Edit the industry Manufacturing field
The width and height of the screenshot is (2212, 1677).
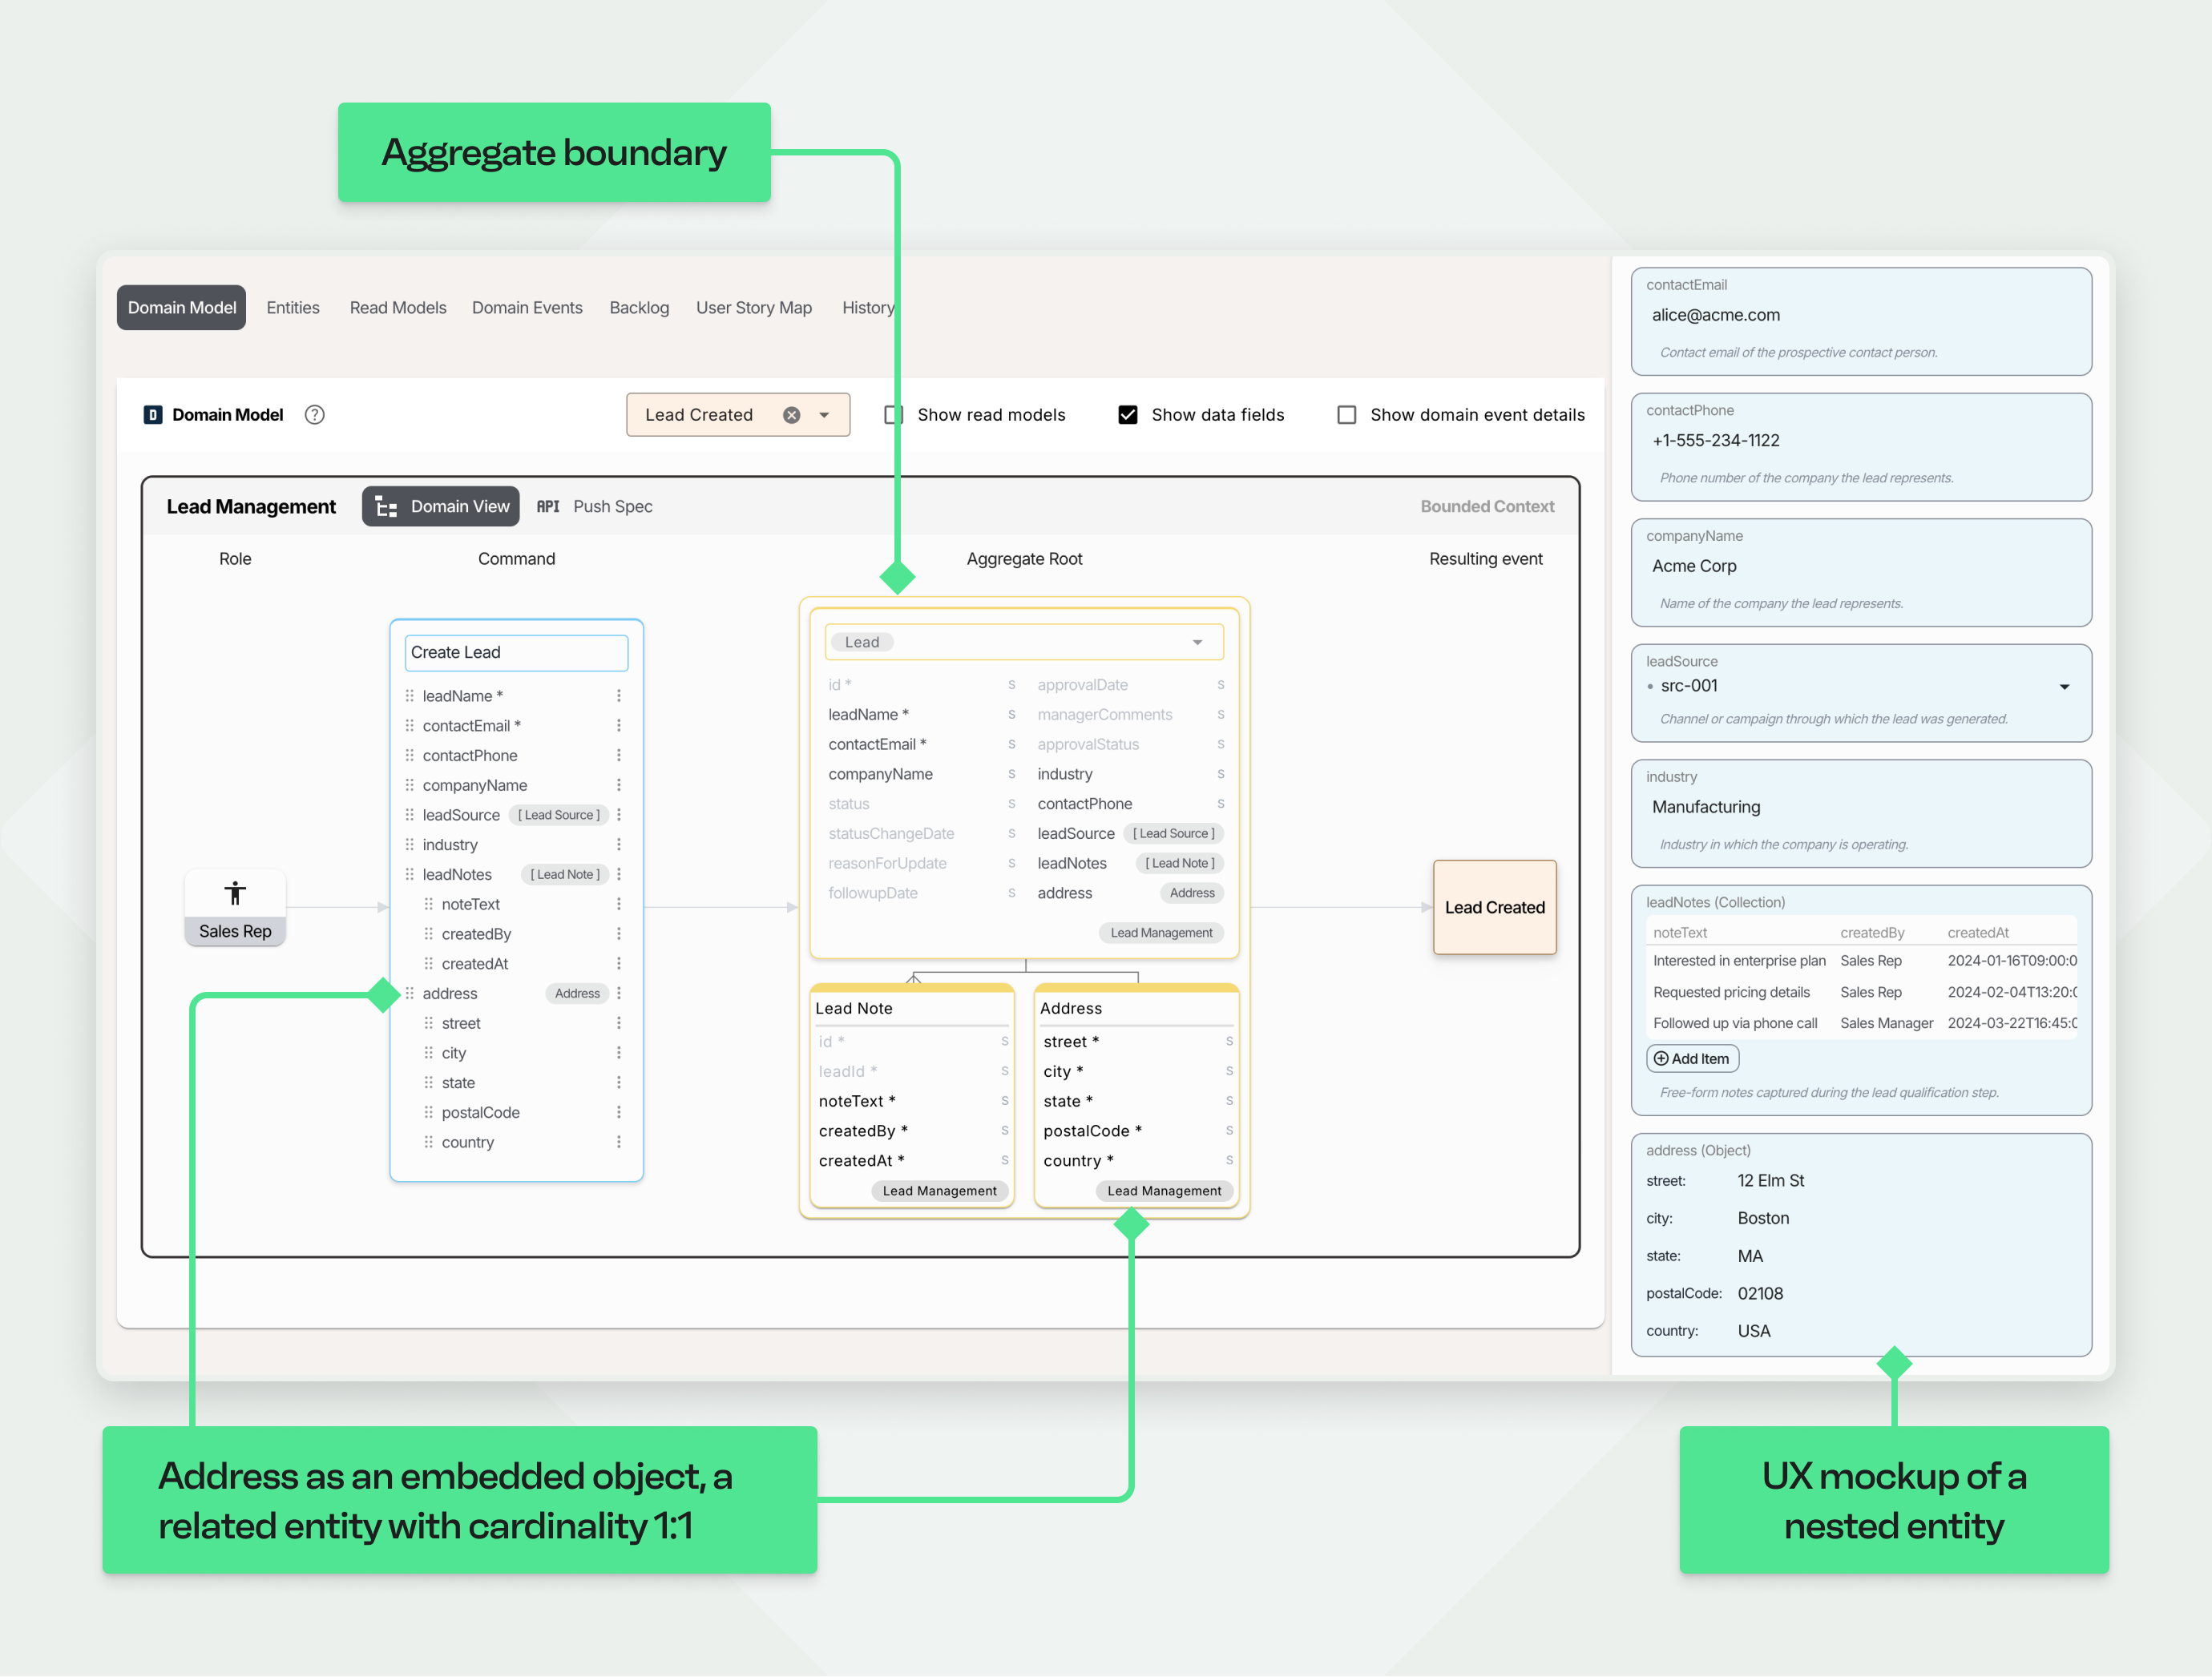click(x=1861, y=813)
